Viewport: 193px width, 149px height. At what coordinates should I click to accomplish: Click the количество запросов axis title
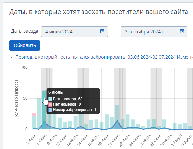tap(16, 98)
